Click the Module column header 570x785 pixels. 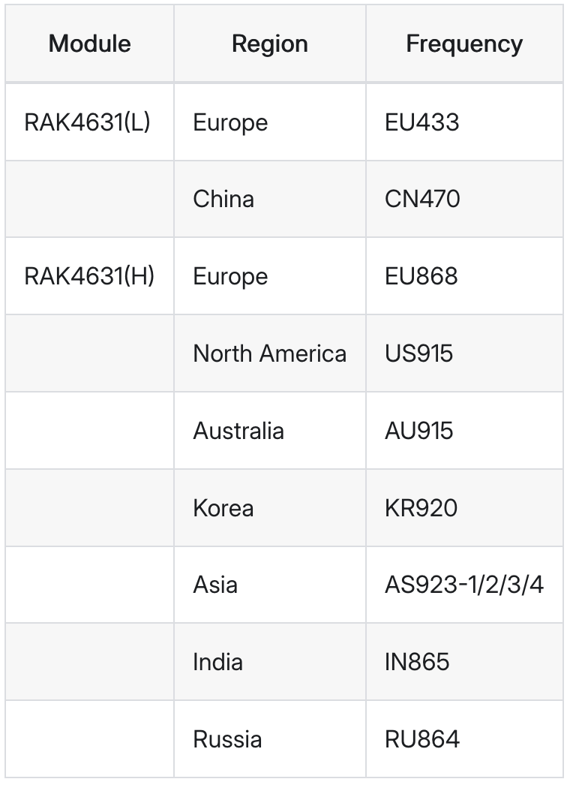[89, 44]
